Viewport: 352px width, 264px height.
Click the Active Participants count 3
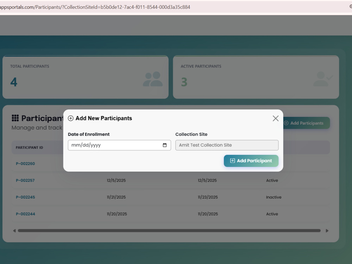(x=184, y=82)
